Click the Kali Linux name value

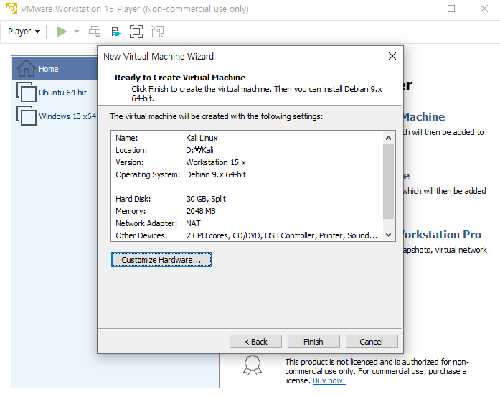coord(202,138)
